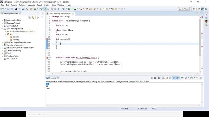This screenshot has height=117, width=209.
Task: Click the Open Perspective icon
Action: click(194, 9)
